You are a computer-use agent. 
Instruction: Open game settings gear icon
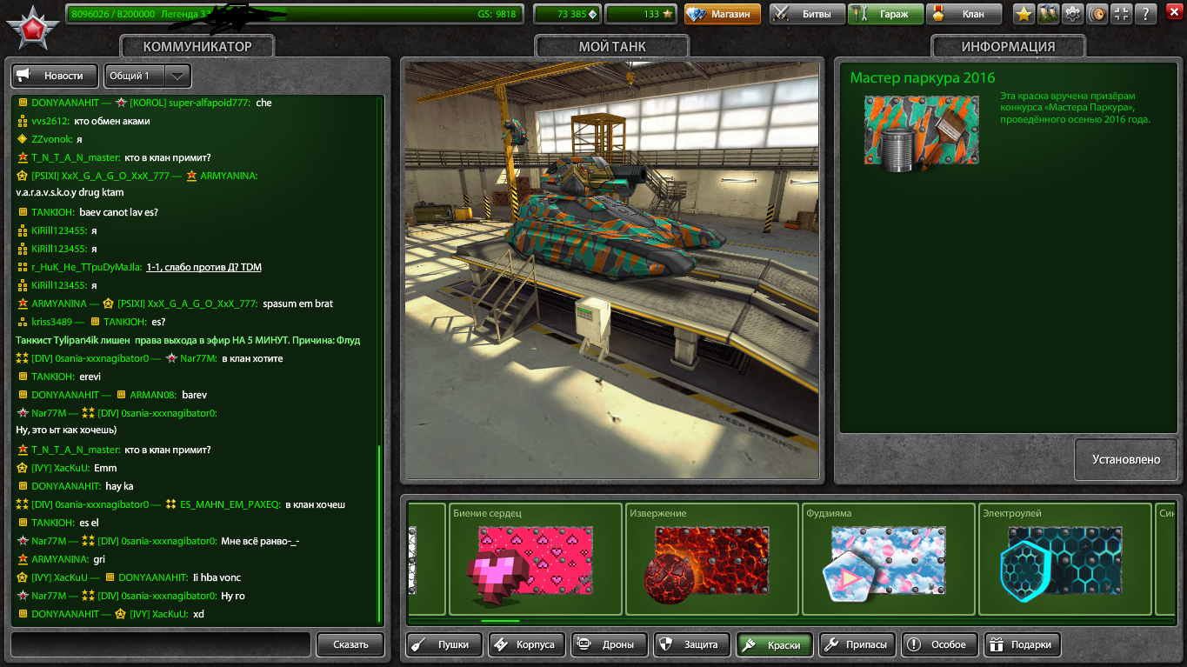coord(1073,14)
